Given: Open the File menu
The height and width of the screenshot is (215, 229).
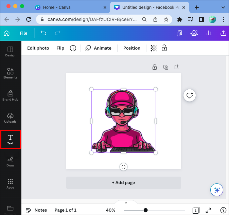Looking at the screenshot, I should (23, 33).
